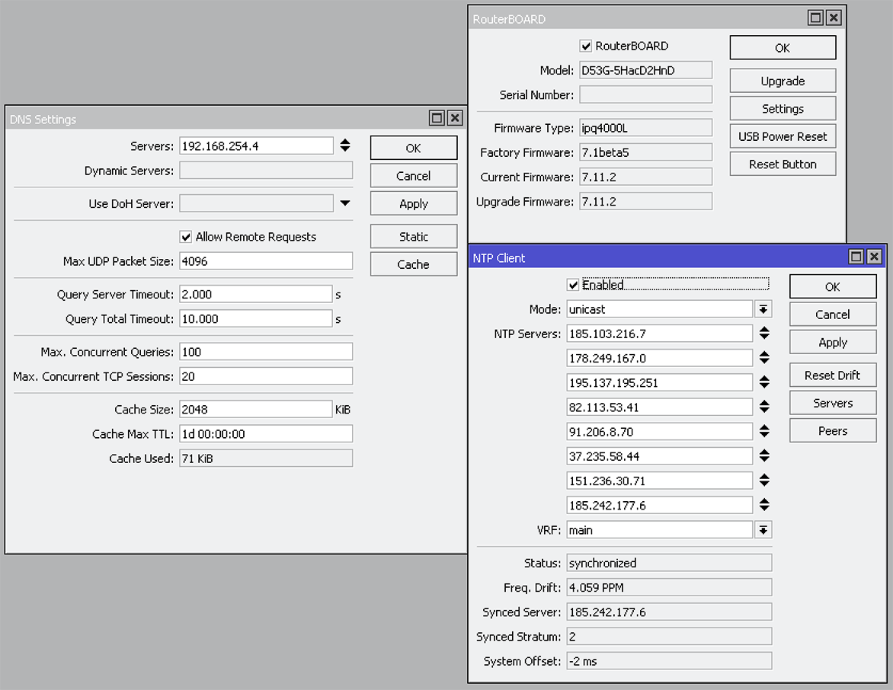Click the USB Power Reset button
The width and height of the screenshot is (893, 690).
(783, 136)
